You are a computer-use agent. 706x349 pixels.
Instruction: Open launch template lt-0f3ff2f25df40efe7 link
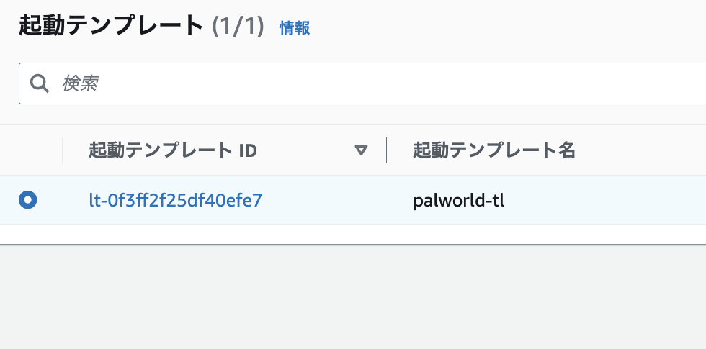pos(175,200)
